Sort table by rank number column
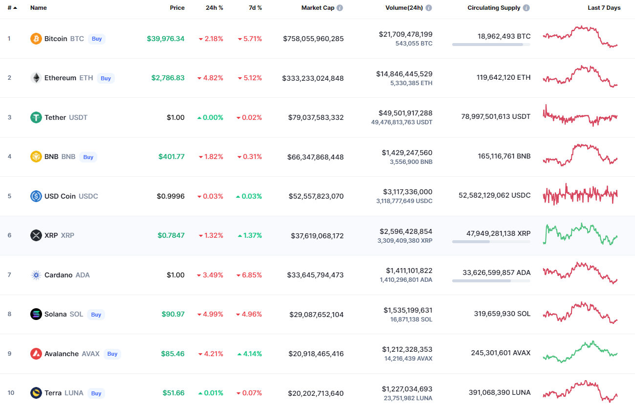 12,8
